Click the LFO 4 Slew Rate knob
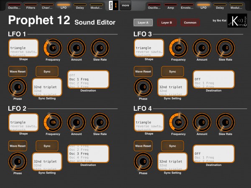The height and width of the screenshot is (188, 251). point(225,122)
